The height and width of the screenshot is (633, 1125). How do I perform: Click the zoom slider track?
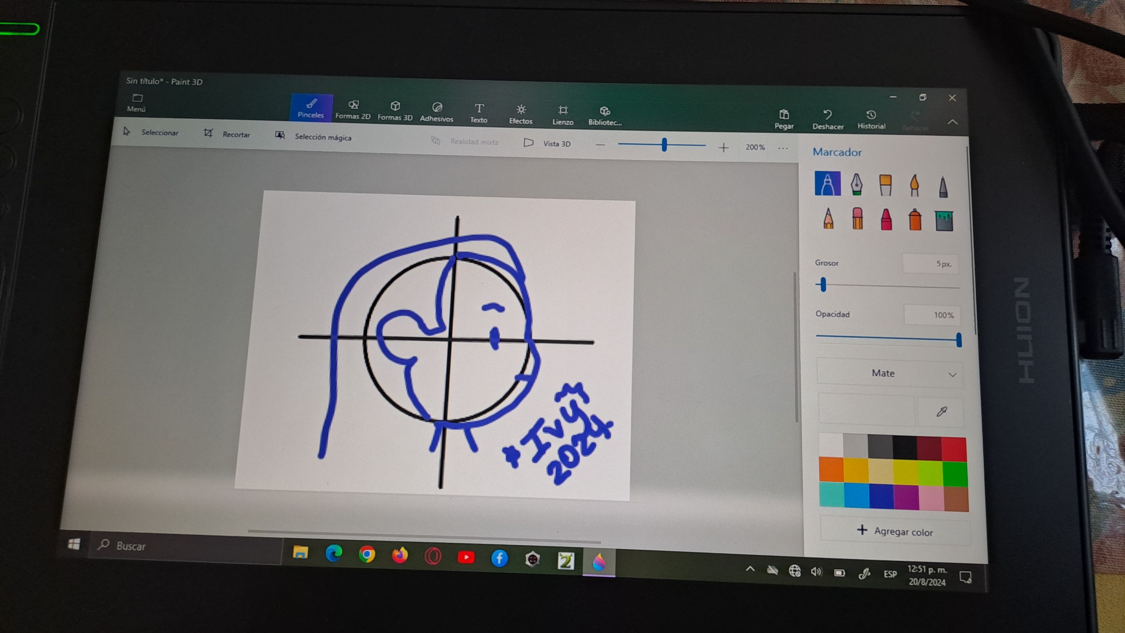point(662,145)
